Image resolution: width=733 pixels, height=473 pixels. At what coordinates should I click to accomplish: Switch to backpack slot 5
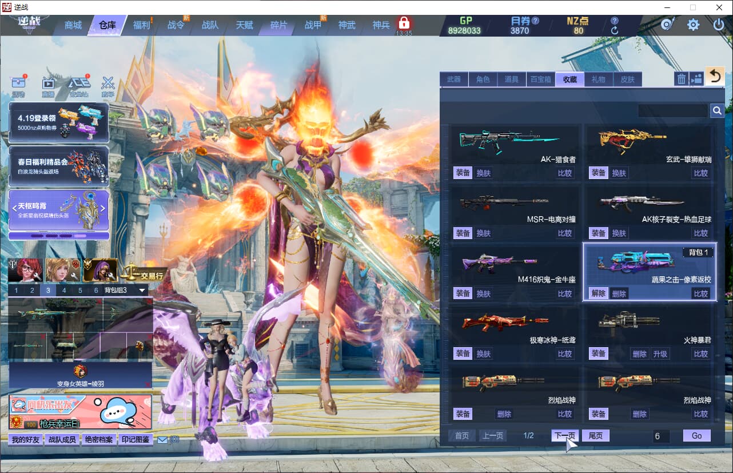click(80, 291)
